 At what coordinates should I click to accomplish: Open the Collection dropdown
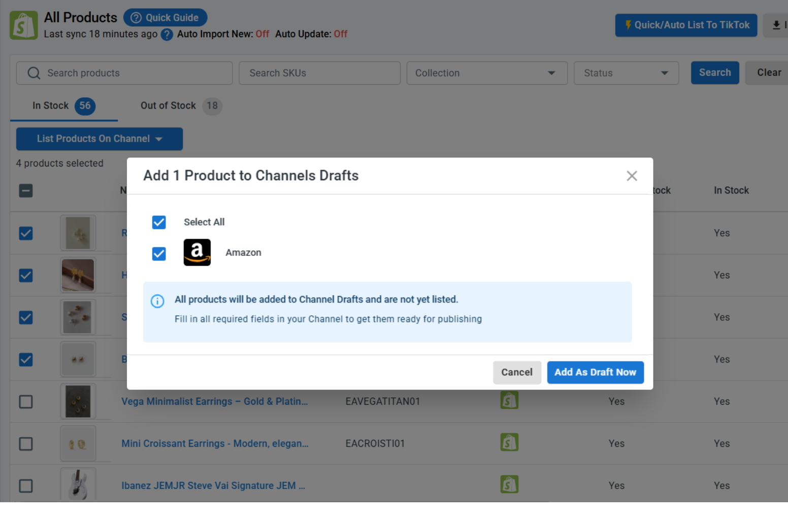click(x=487, y=73)
